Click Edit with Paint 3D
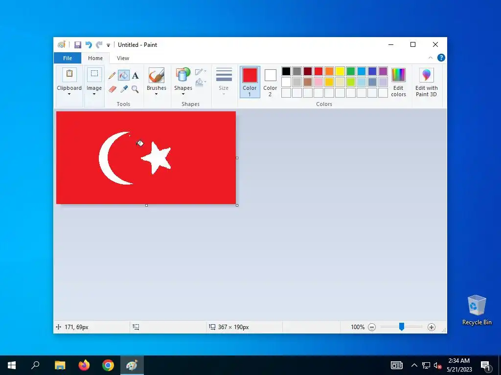Viewport: 501px width, 375px height. (x=426, y=82)
